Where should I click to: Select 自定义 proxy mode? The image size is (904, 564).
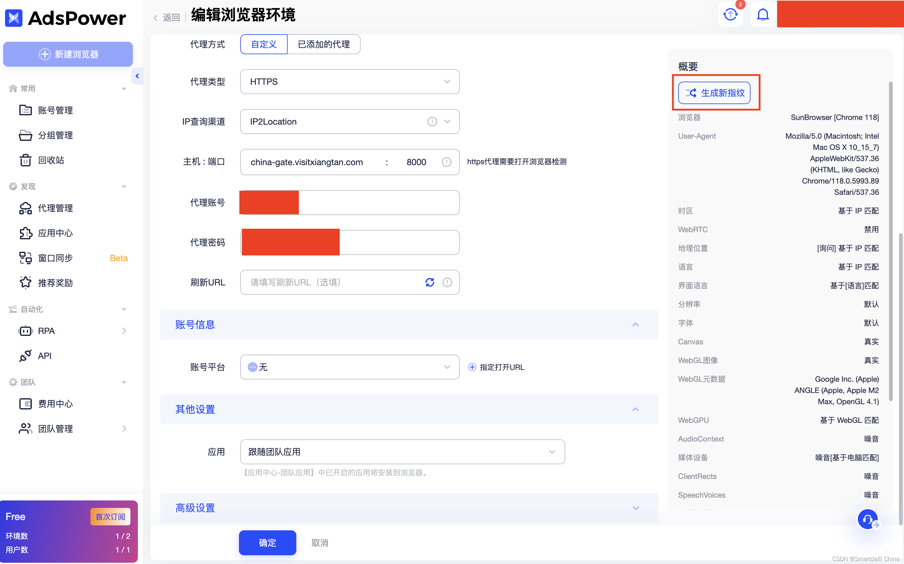click(264, 44)
